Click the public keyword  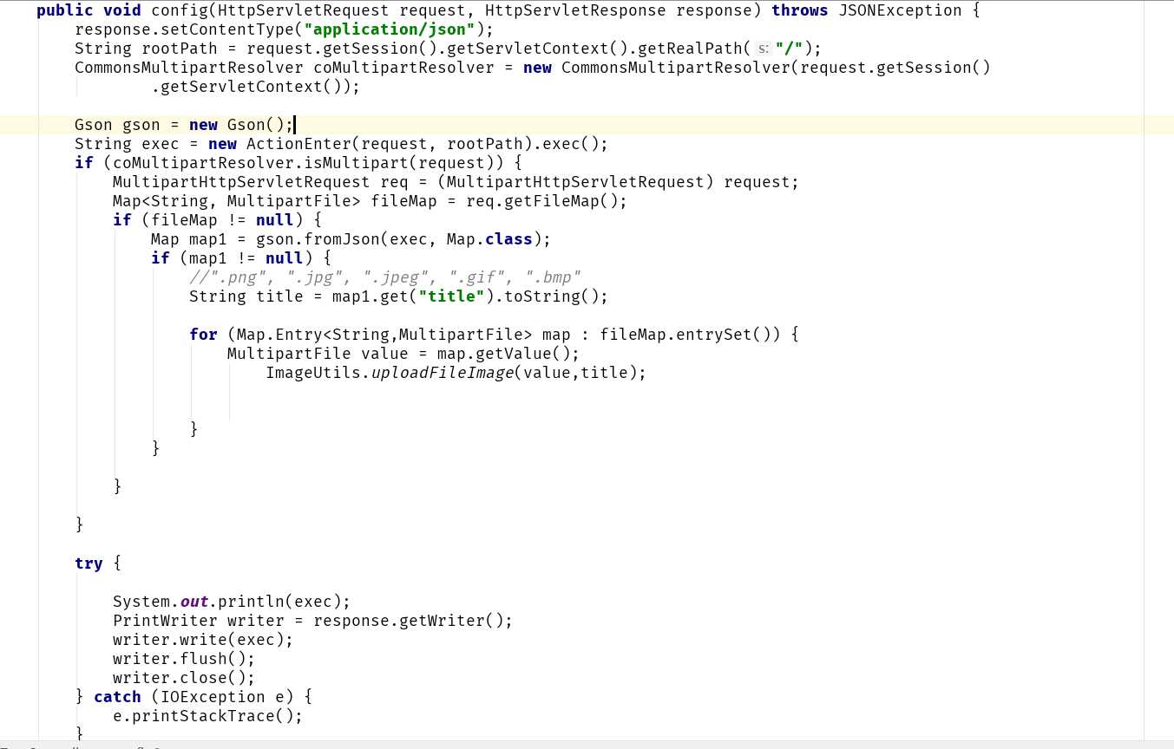(x=65, y=10)
